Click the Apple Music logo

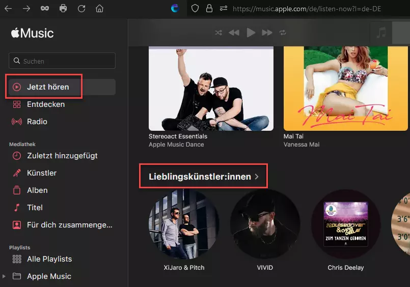[x=32, y=33]
